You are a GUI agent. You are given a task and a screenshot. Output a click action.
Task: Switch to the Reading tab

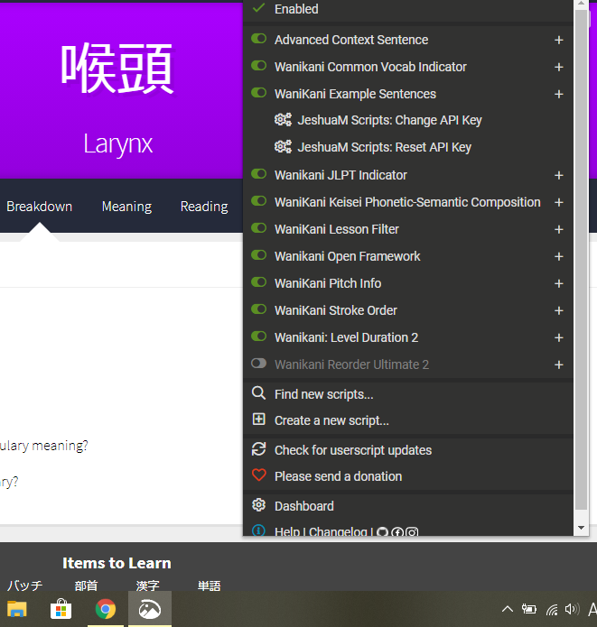pyautogui.click(x=204, y=207)
